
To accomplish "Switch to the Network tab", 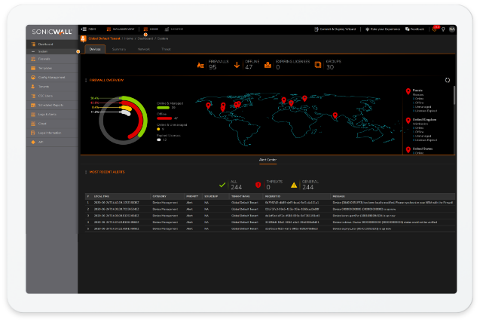I will (x=144, y=49).
